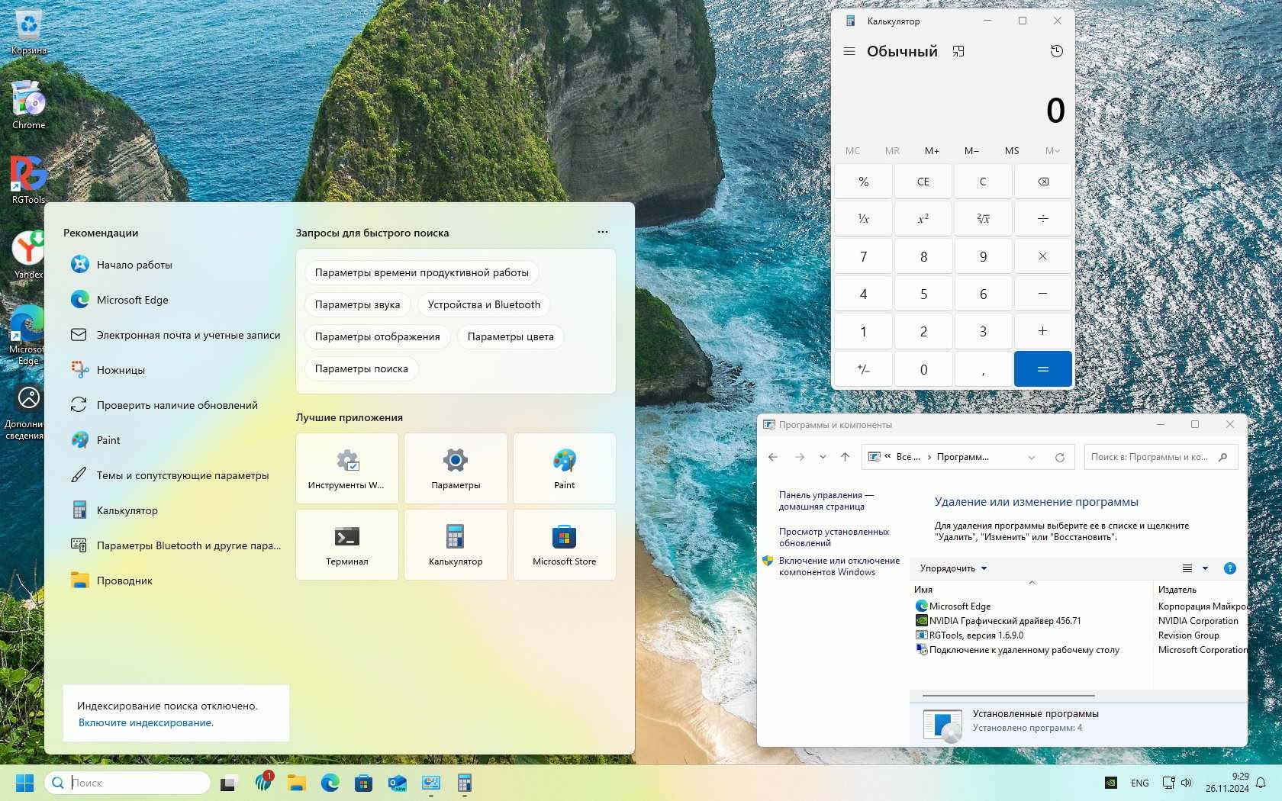The width and height of the screenshot is (1282, 801).
Task: Launch the Терминал tile in best apps
Action: pos(346,545)
